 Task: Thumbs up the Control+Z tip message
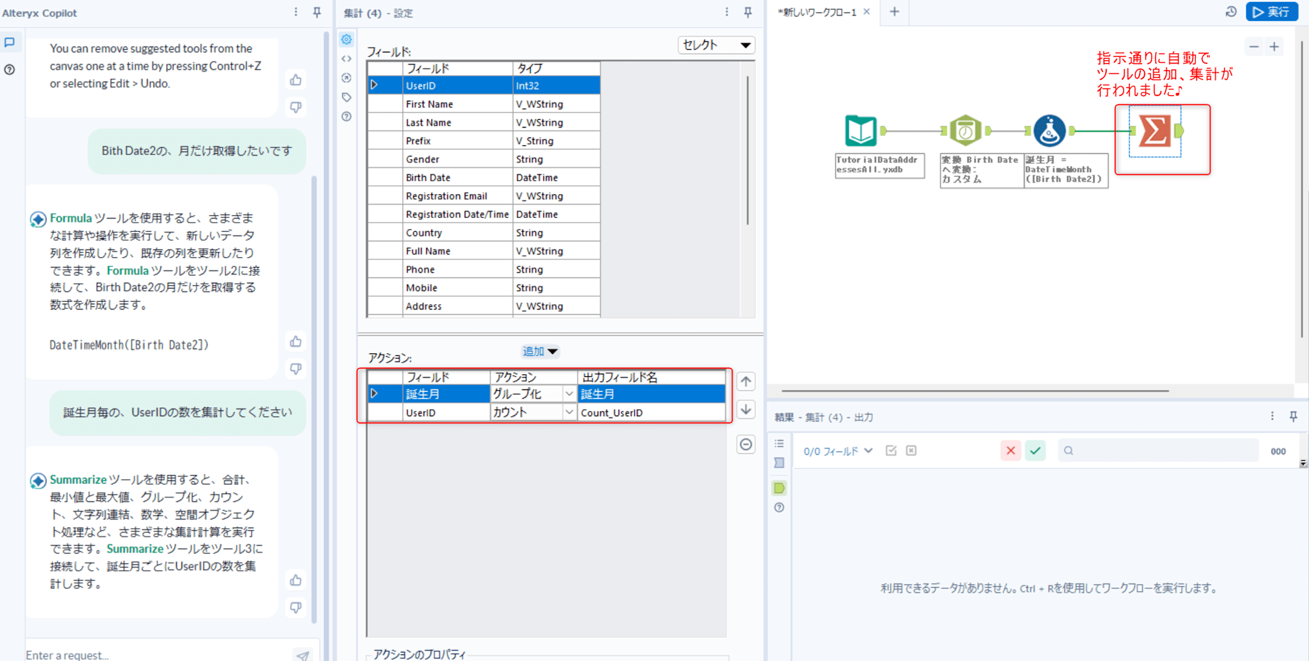click(x=296, y=80)
